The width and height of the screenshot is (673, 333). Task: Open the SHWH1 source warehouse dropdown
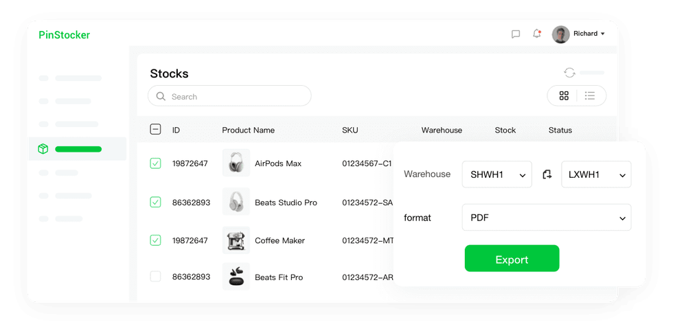coord(497,174)
